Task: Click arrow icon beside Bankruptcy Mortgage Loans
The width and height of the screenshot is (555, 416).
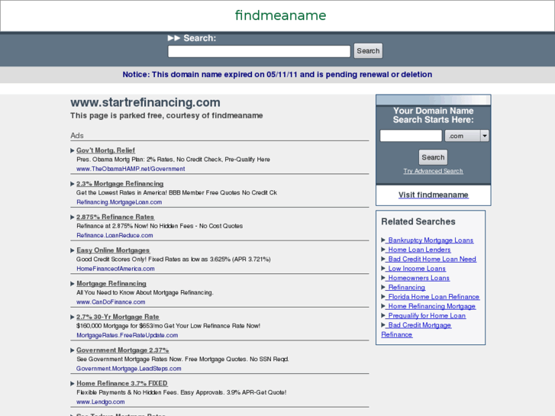Action: coord(383,240)
